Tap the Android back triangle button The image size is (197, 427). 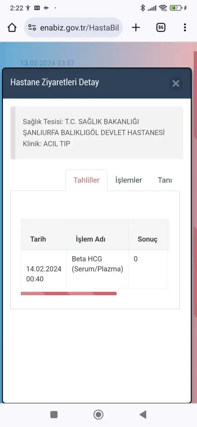pos(143,414)
